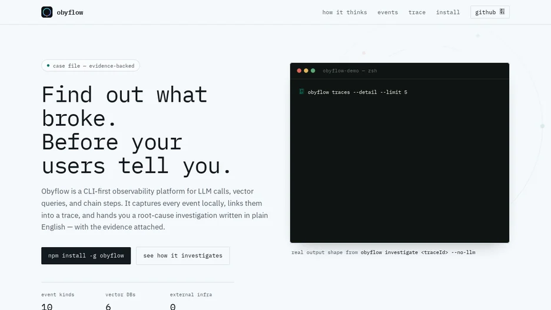551x310 pixels.
Task: Click the obyflow logo icon
Action: click(x=47, y=12)
